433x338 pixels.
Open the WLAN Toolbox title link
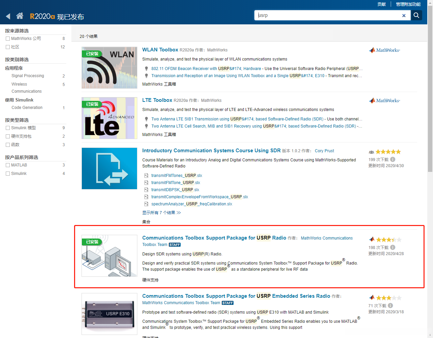[x=160, y=50]
